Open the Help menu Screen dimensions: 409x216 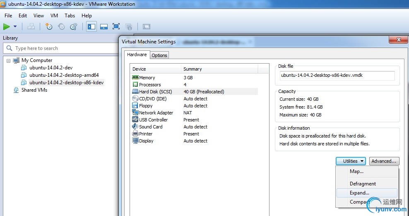point(87,16)
